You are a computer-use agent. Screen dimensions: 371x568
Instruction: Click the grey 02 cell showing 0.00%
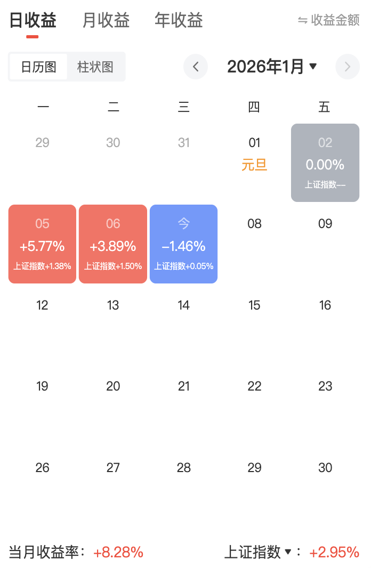(x=325, y=163)
